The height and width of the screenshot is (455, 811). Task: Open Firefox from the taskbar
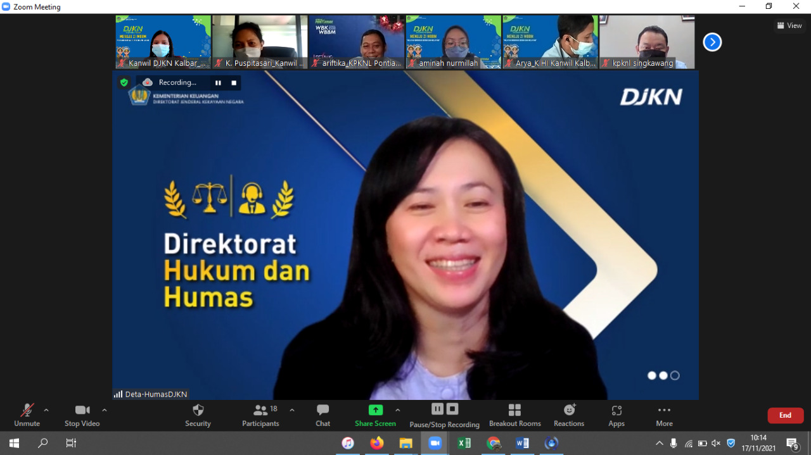click(377, 443)
